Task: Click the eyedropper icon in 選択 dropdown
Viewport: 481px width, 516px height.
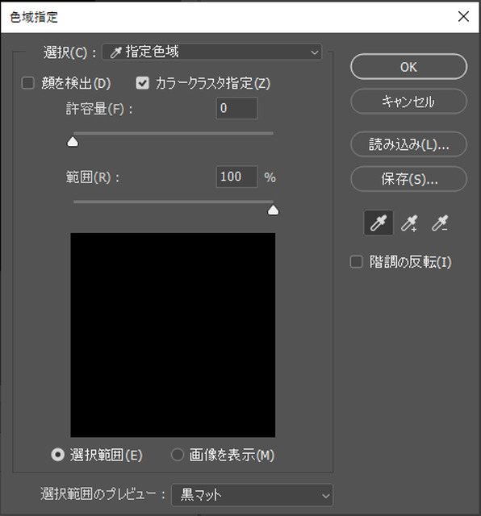Action: (115, 52)
